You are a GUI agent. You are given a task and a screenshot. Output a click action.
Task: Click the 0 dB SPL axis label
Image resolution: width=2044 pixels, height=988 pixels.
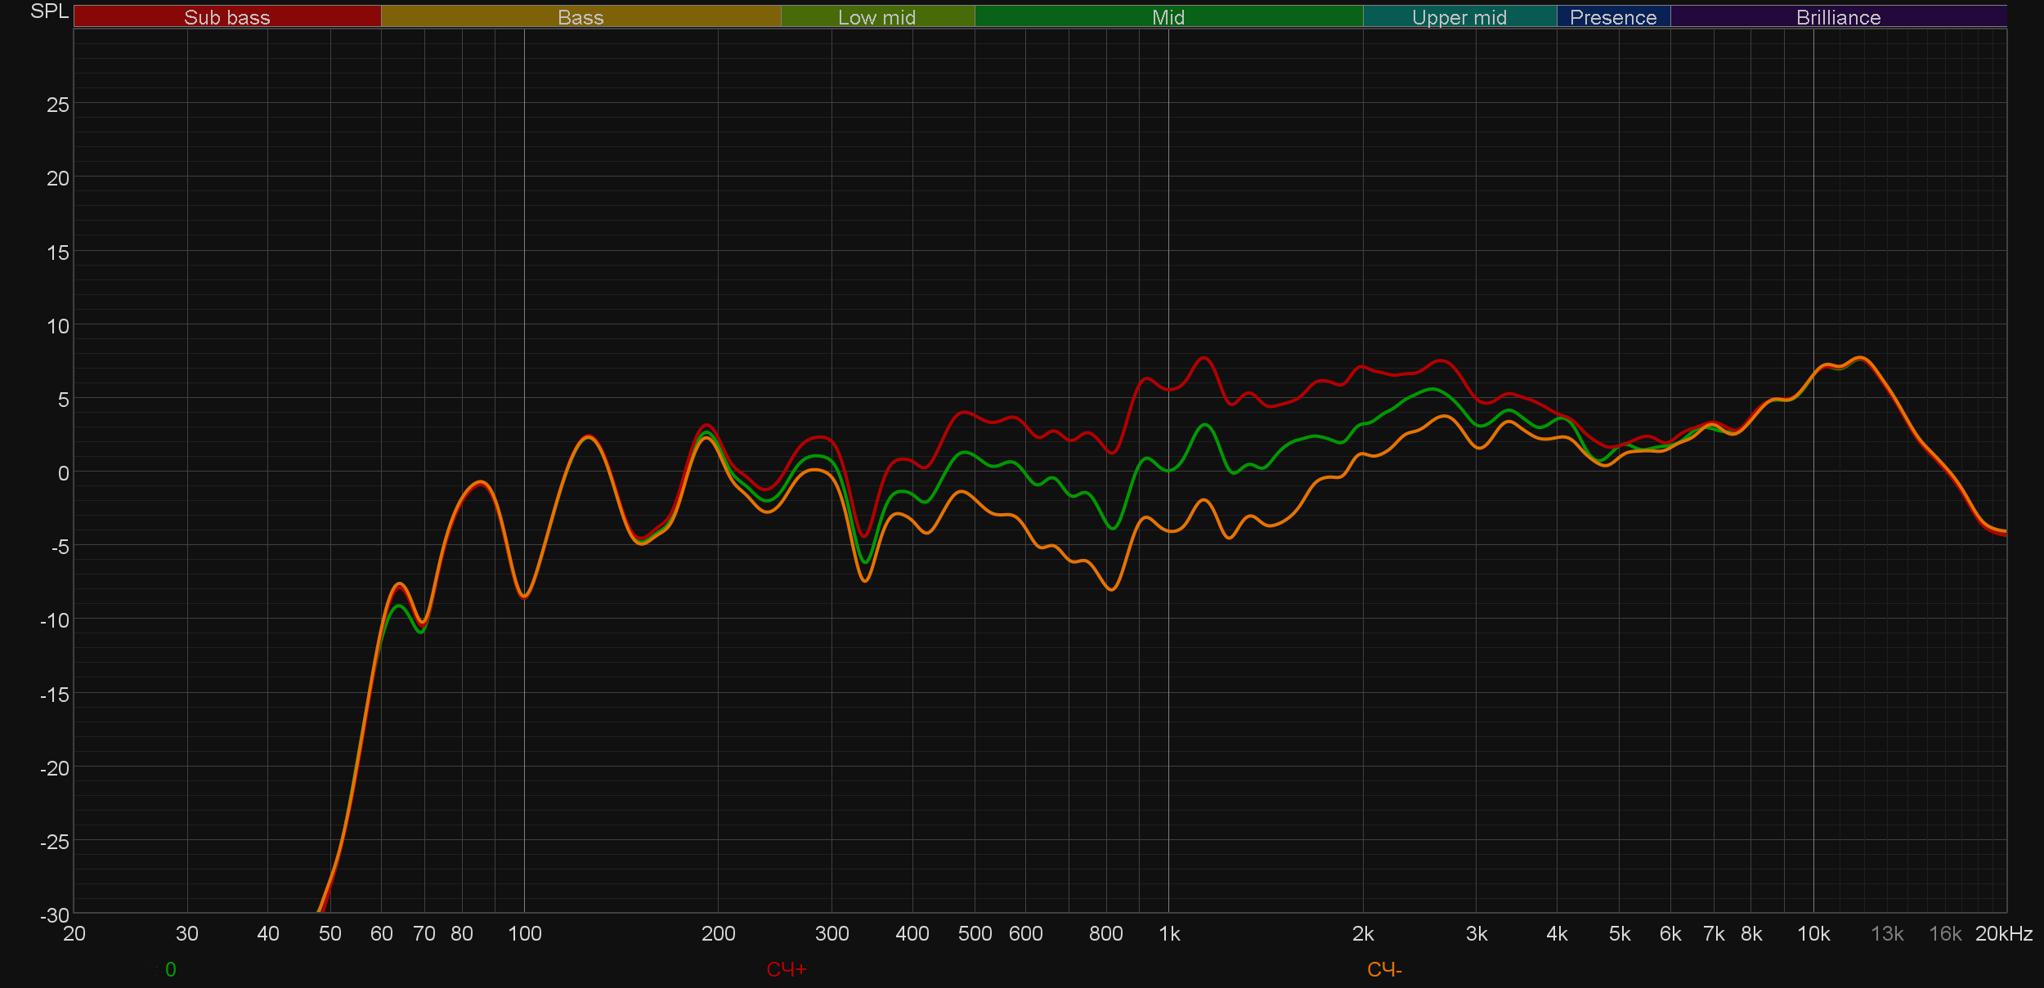(63, 473)
